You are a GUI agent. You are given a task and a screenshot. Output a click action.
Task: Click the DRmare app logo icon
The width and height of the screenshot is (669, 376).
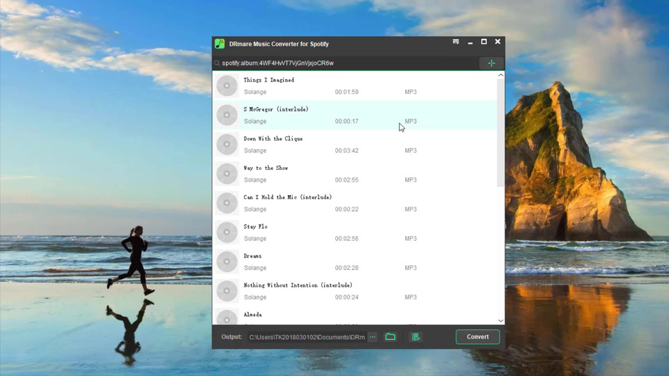tap(220, 43)
